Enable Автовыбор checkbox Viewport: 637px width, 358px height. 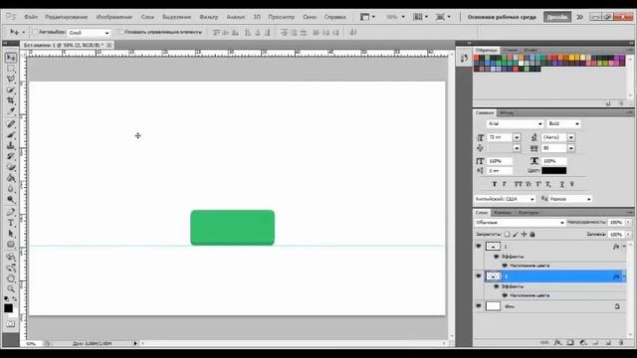tap(35, 32)
